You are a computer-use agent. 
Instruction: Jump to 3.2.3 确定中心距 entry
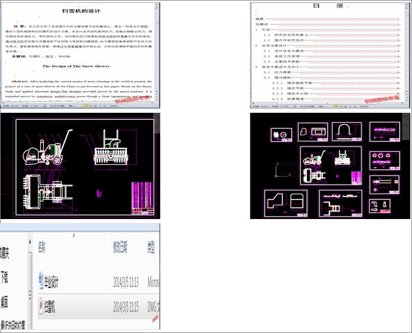(x=337, y=94)
